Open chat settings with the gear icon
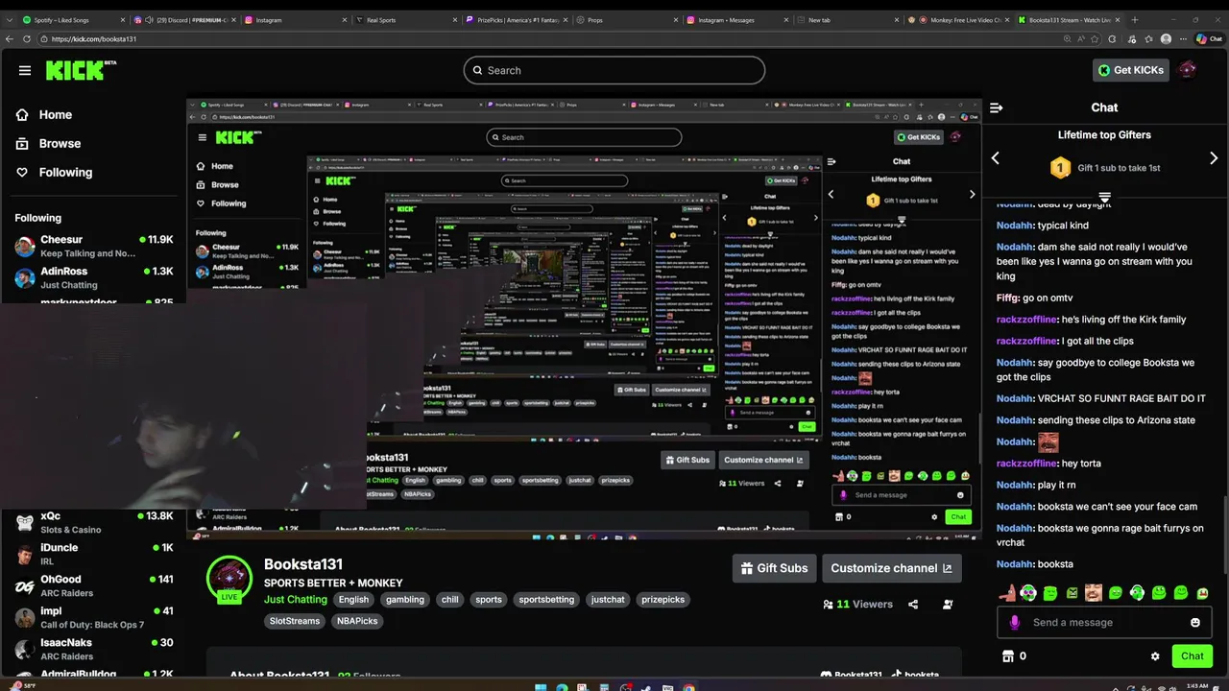Viewport: 1229px width, 691px height. point(1155,656)
